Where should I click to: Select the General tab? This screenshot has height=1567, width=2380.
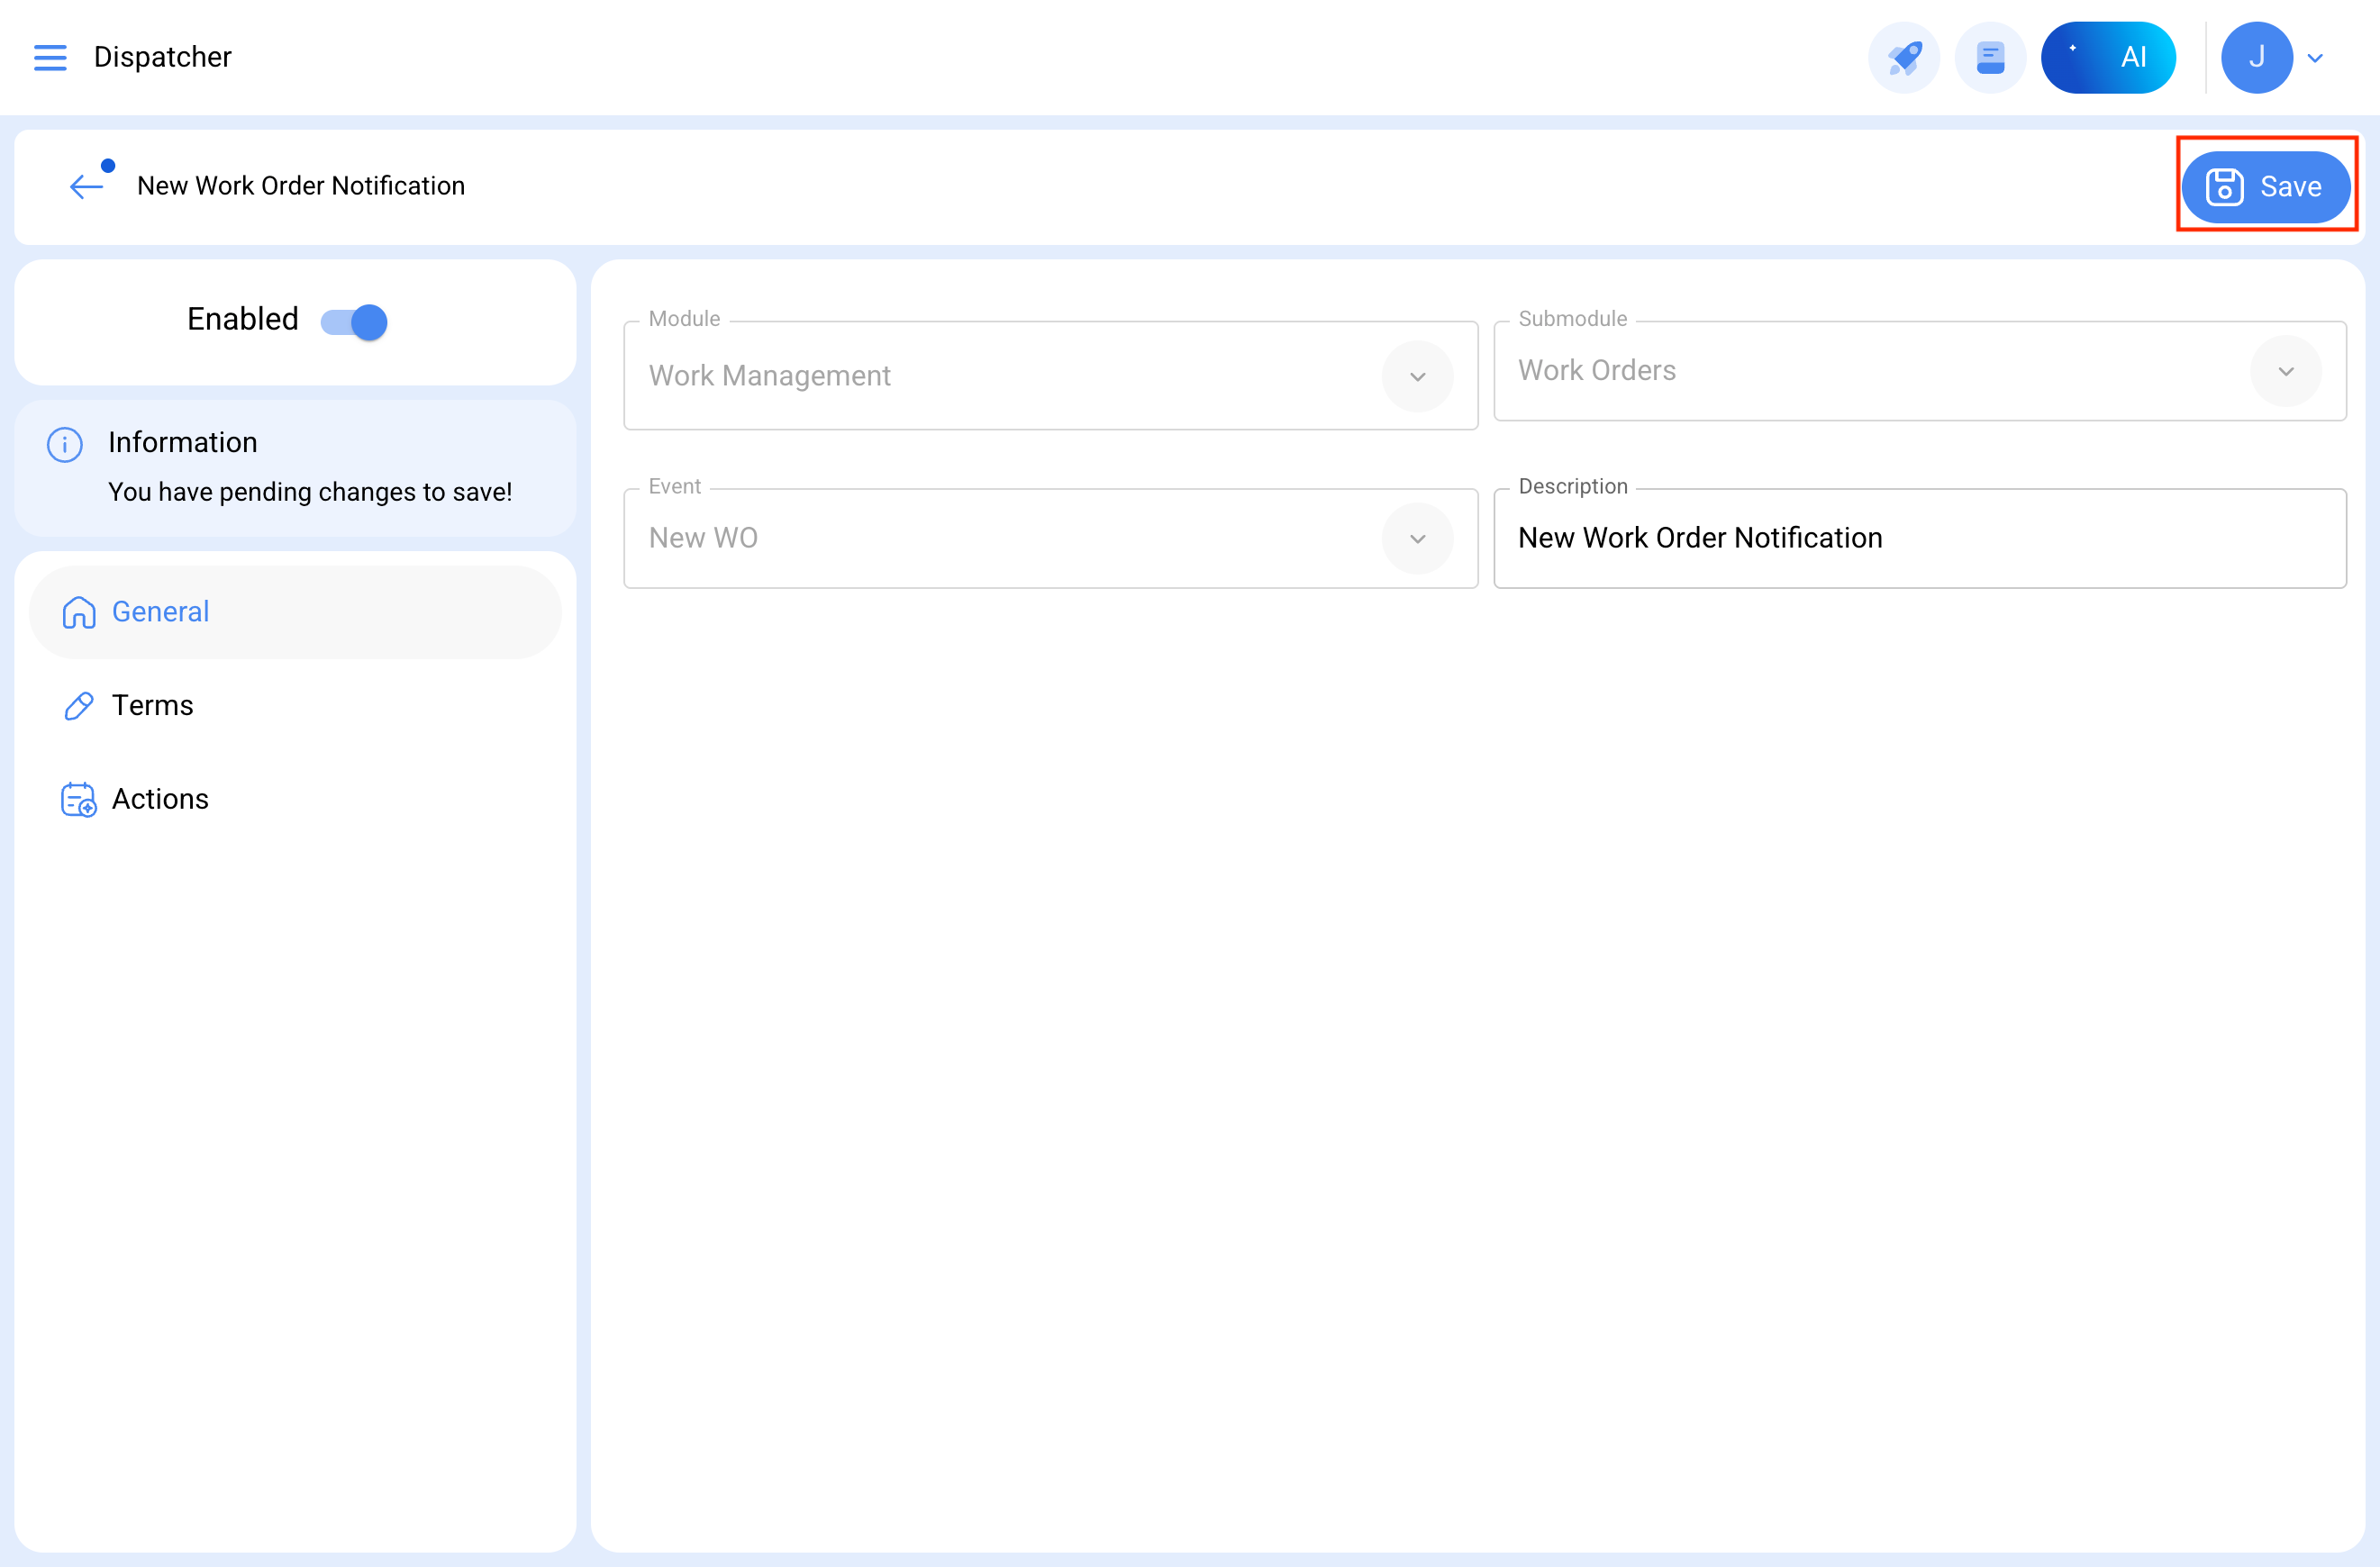(x=295, y=611)
